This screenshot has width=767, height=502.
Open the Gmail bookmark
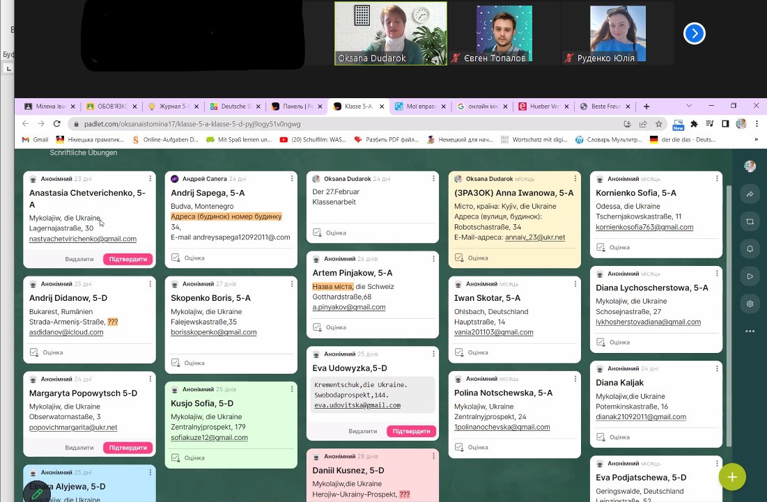click(35, 139)
